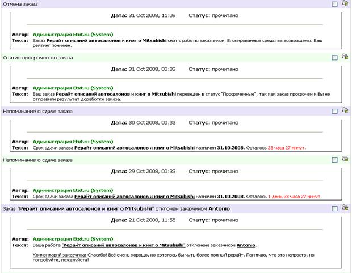The width and height of the screenshot is (352, 273).
Task: Tick the checkbox for "Отмена заказа" message
Action: 335,4
